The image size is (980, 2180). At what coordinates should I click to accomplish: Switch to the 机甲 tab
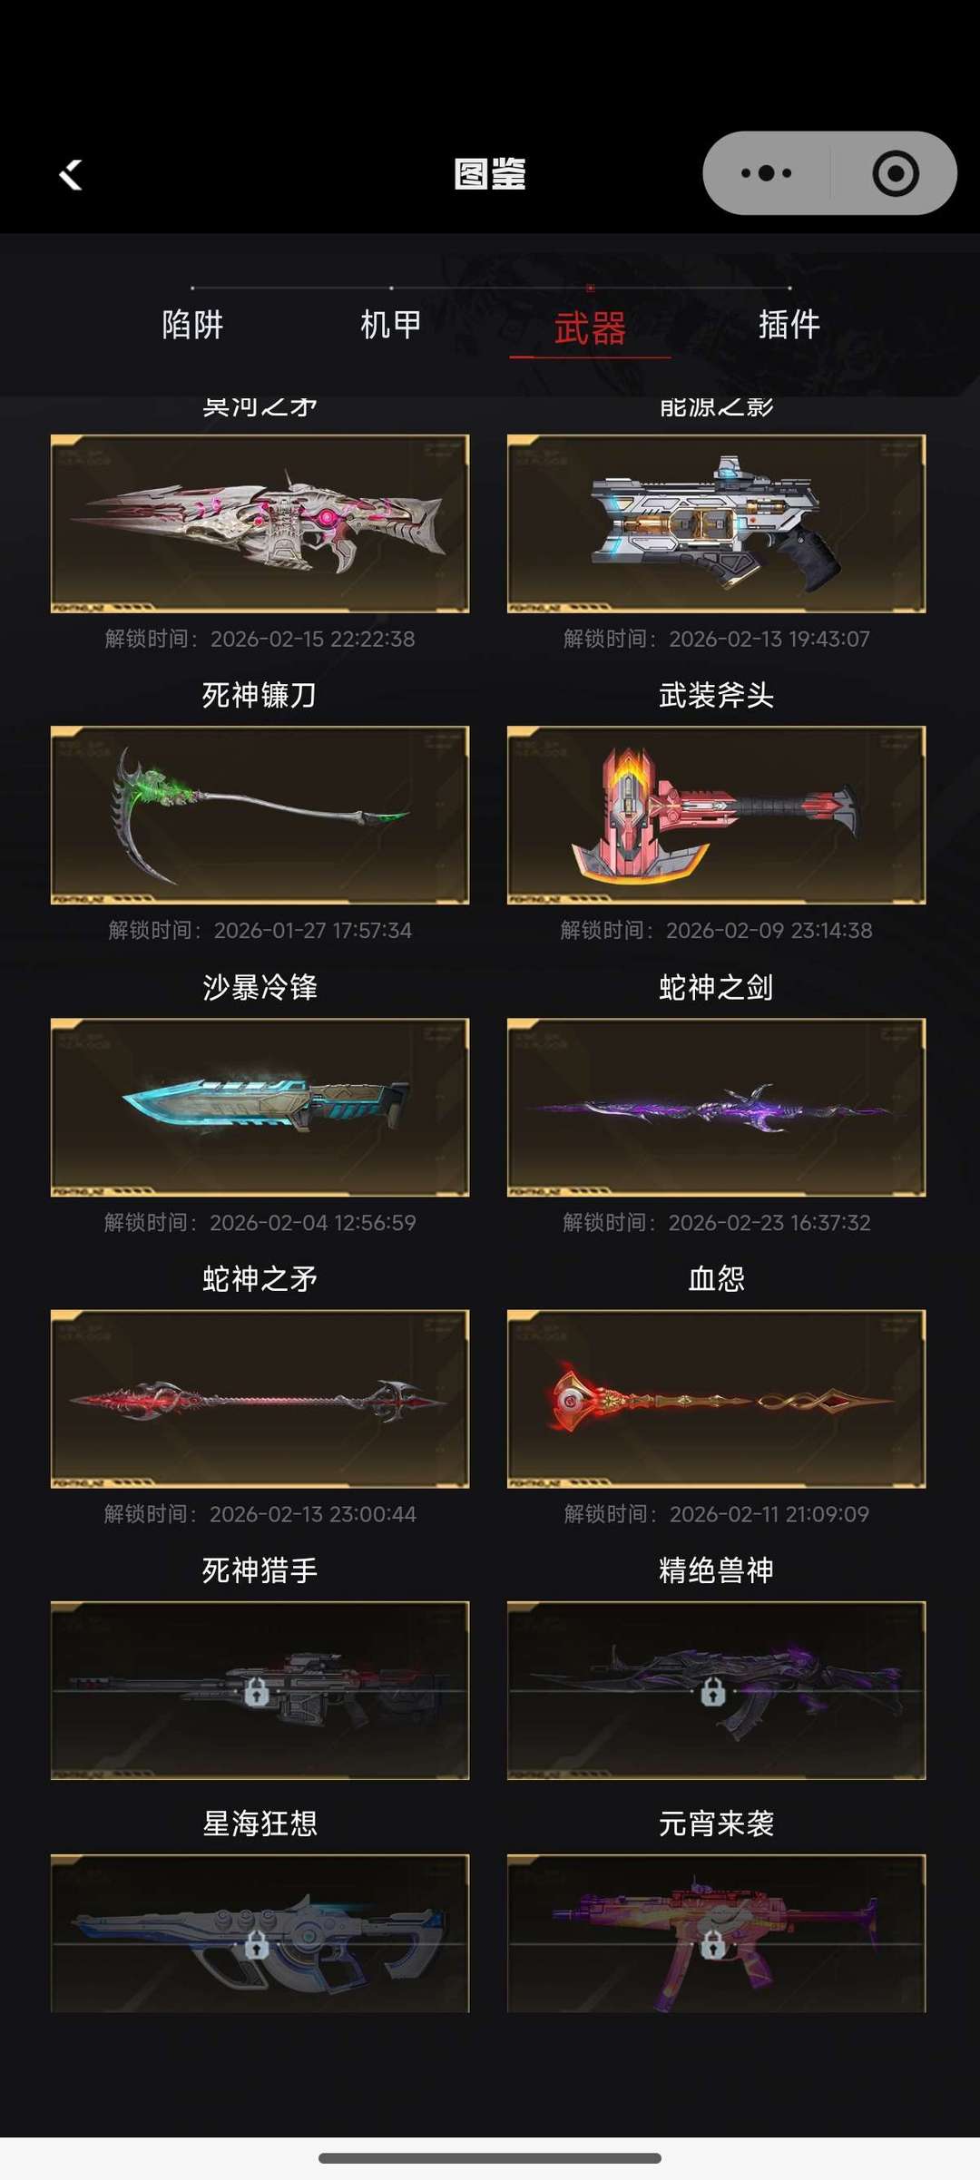coord(391,325)
